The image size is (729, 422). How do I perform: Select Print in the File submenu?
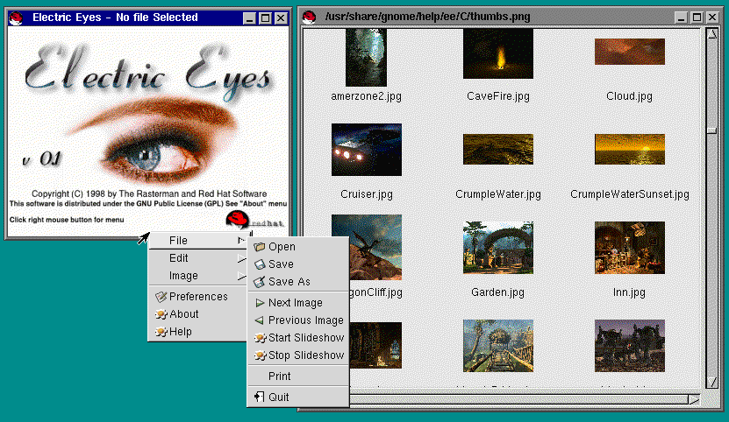click(298, 376)
